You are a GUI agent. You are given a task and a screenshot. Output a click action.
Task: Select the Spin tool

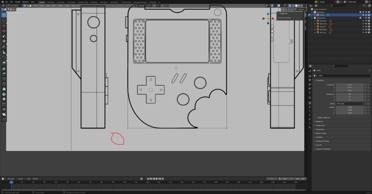click(4, 94)
